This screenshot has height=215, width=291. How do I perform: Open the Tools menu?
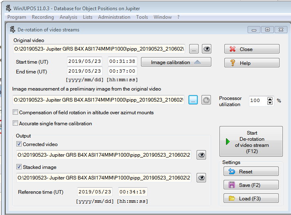click(x=142, y=17)
